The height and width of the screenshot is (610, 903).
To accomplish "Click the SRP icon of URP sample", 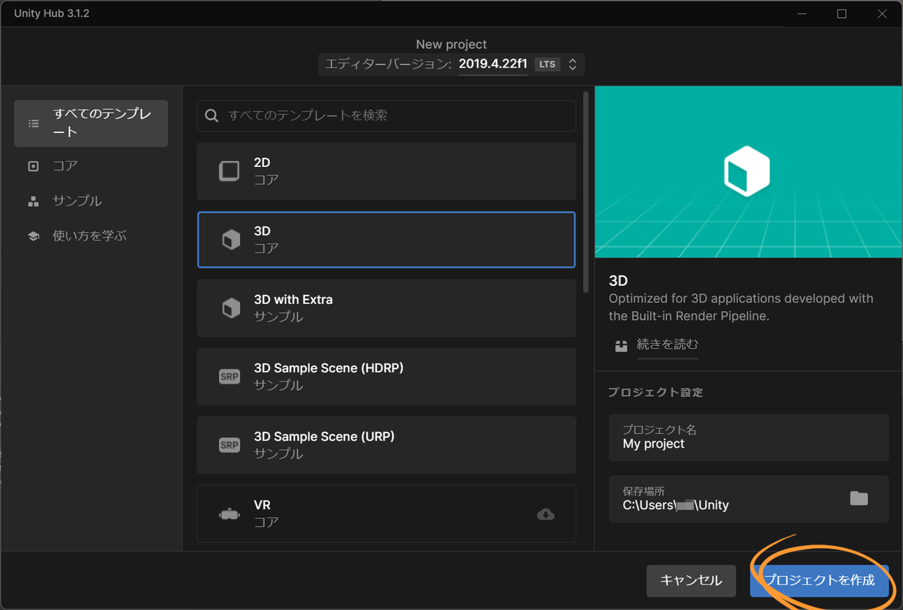I will (x=230, y=445).
